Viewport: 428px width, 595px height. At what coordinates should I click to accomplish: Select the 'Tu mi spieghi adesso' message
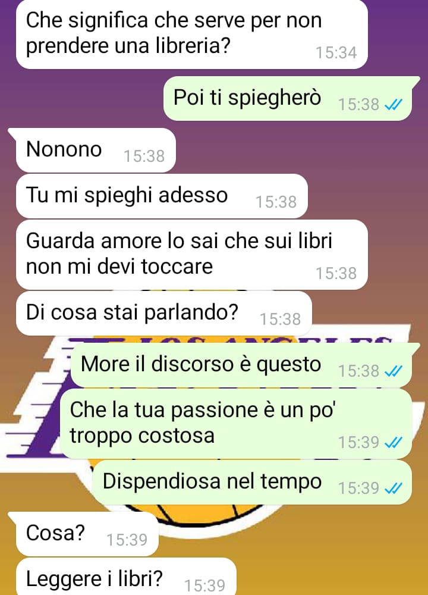pos(162,196)
